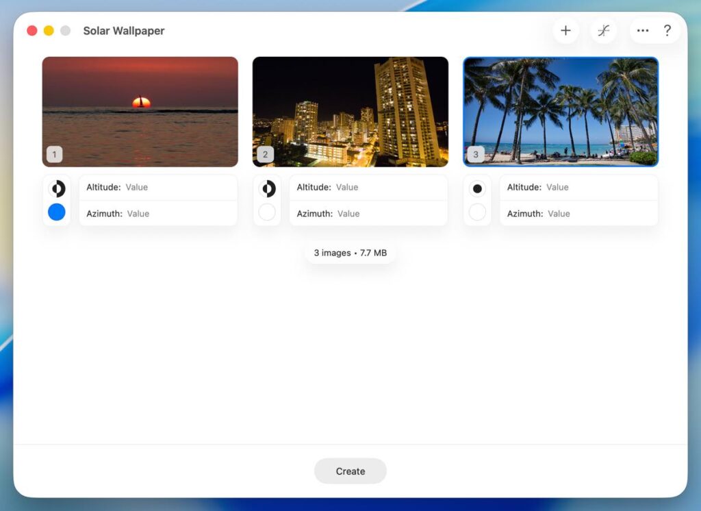701x511 pixels.
Task: Open the sun curve graph tool
Action: coord(603,31)
